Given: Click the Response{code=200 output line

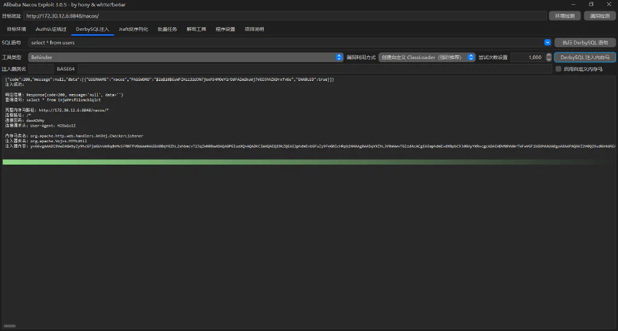Looking at the screenshot, I should click(64, 95).
